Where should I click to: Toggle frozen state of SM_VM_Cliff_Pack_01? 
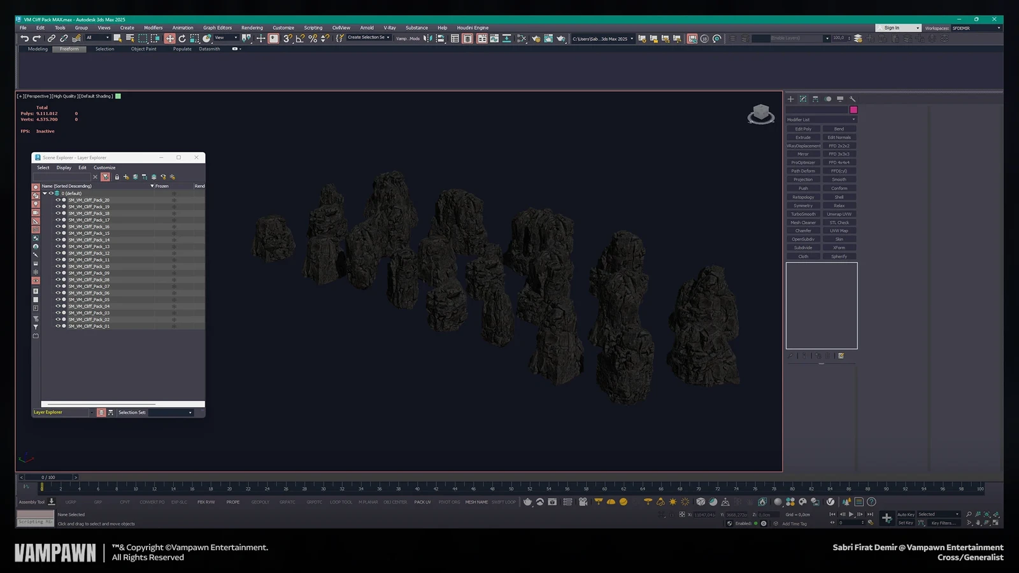tap(174, 326)
